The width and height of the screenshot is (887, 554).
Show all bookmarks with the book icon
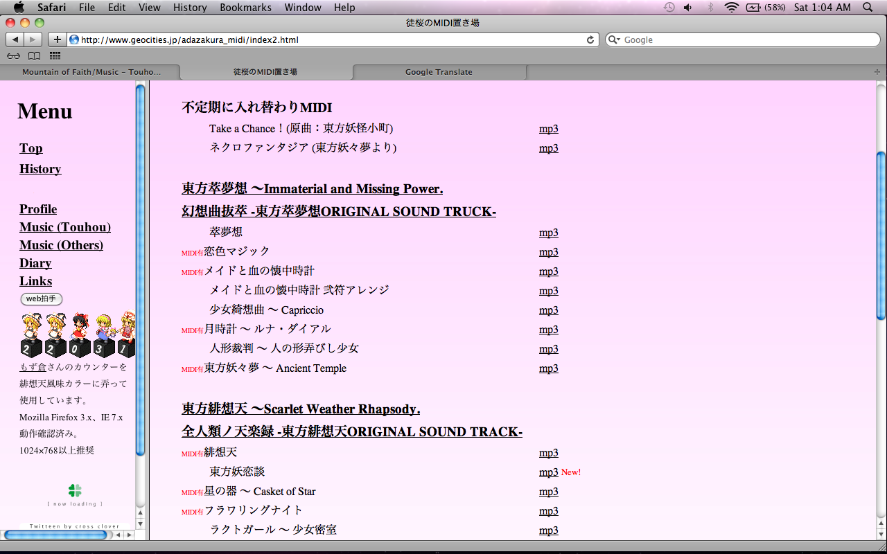34,56
